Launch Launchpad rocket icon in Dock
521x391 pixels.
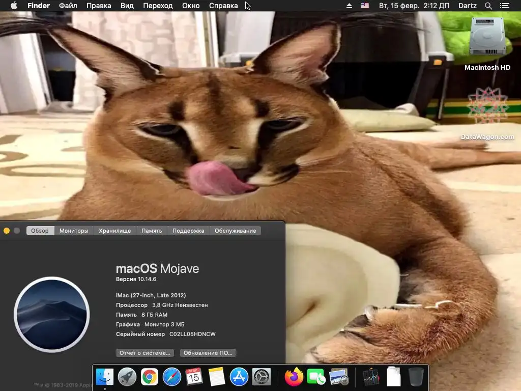(127, 377)
